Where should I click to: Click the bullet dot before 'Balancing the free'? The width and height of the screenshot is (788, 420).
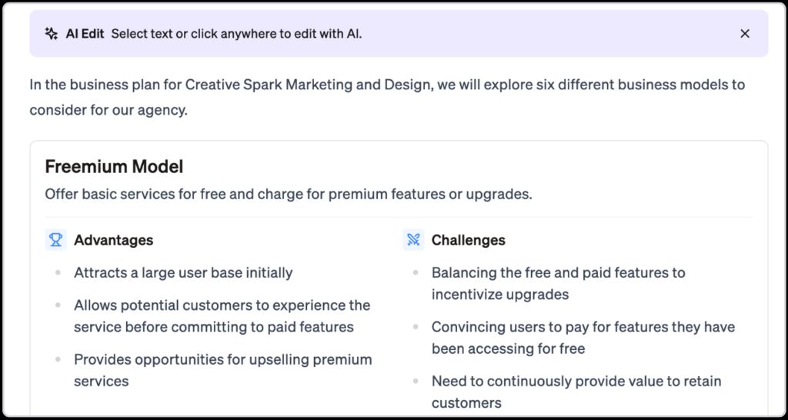(416, 273)
